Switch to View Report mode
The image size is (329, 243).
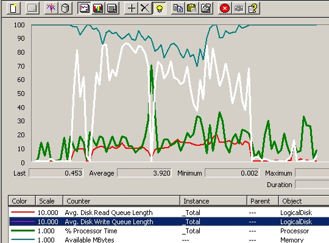(112, 9)
